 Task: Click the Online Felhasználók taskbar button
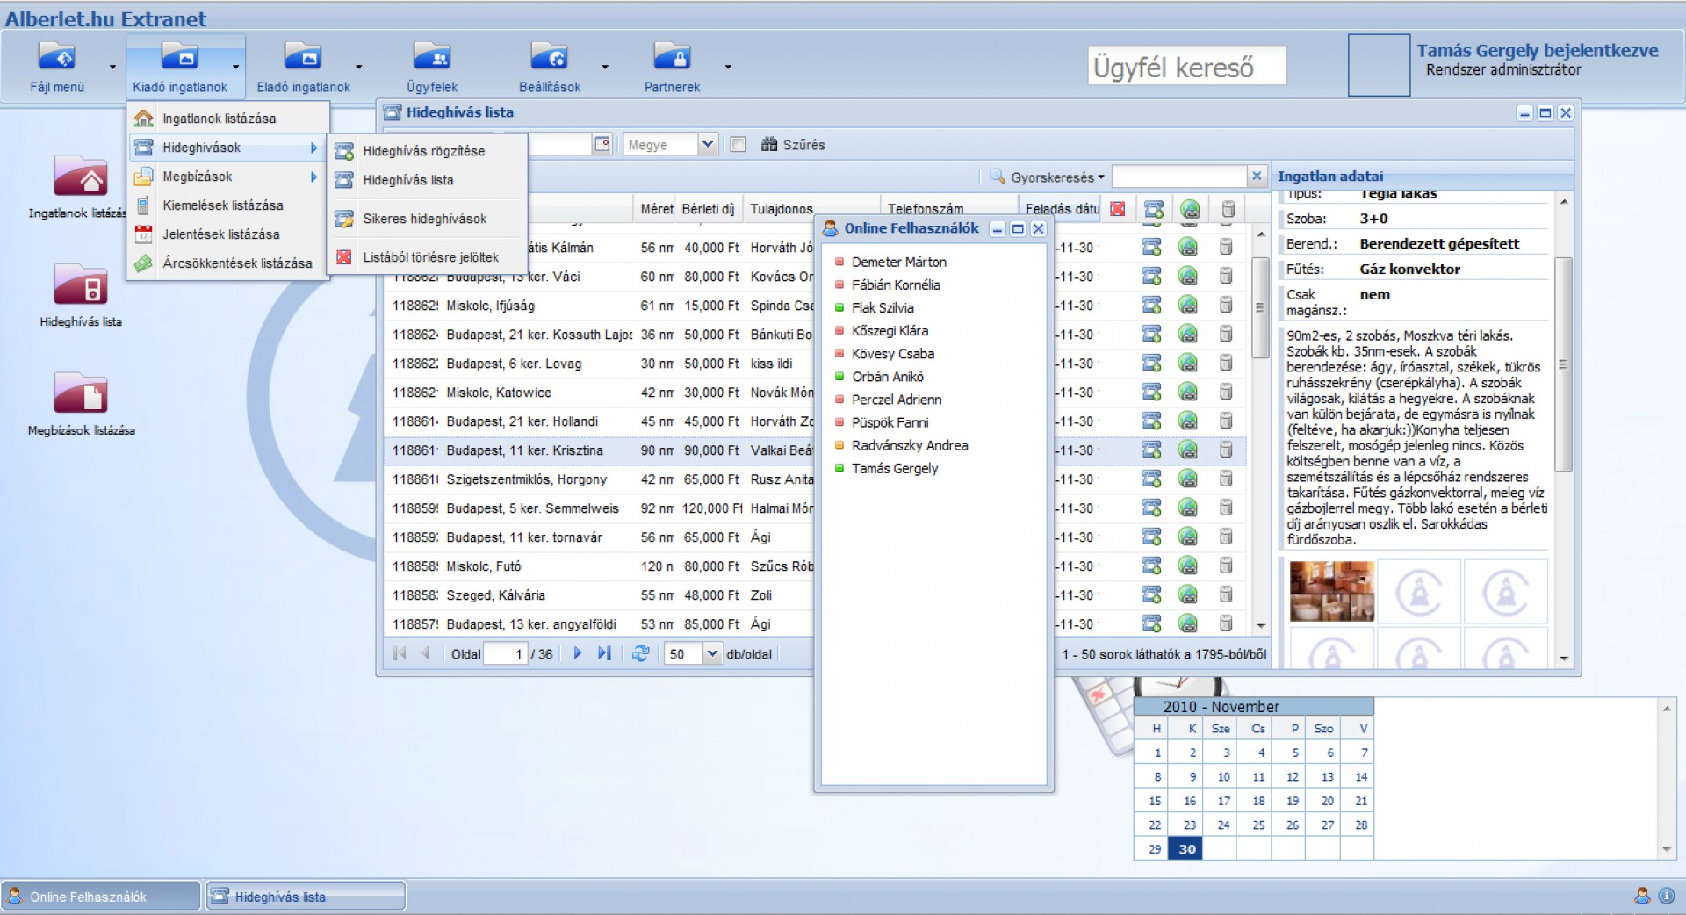[x=101, y=897]
